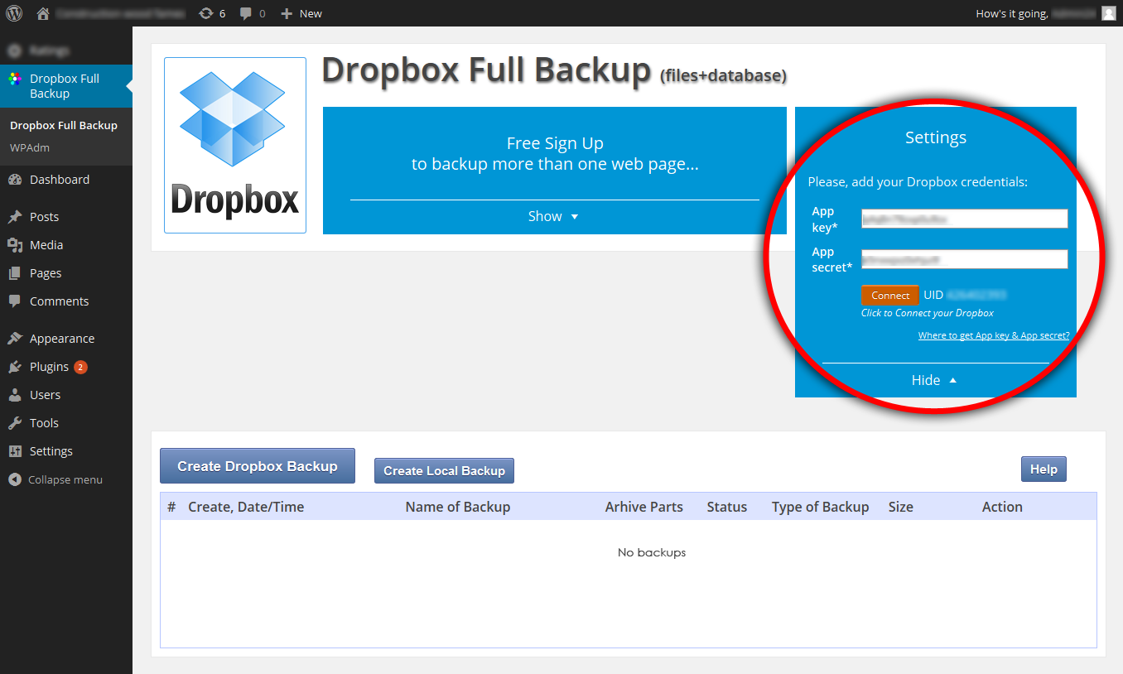The width and height of the screenshot is (1123, 674).
Task: Click the Dashboard gauge icon
Action: 15,180
